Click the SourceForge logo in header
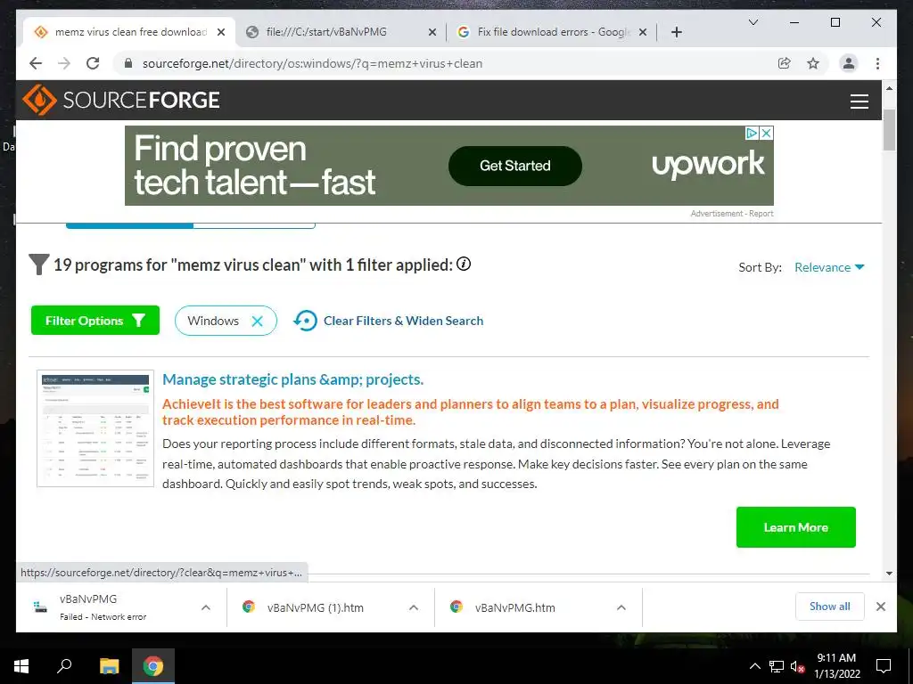Screen dimensions: 913x684 click(121, 100)
